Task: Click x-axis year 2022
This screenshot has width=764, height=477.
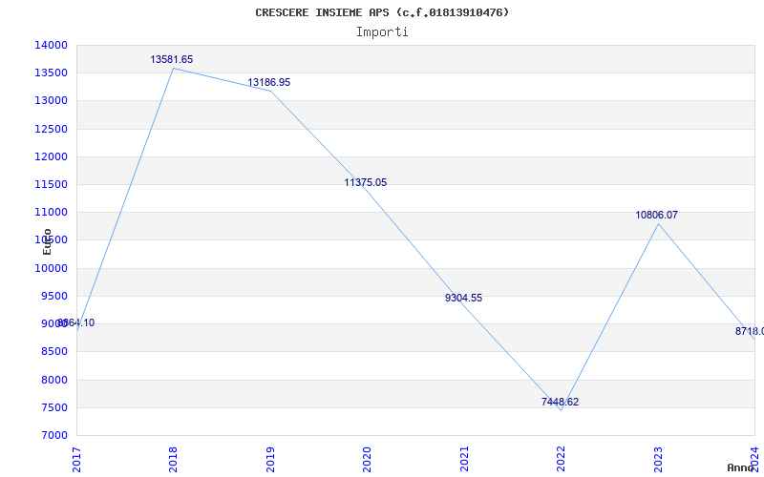Action: tap(562, 459)
